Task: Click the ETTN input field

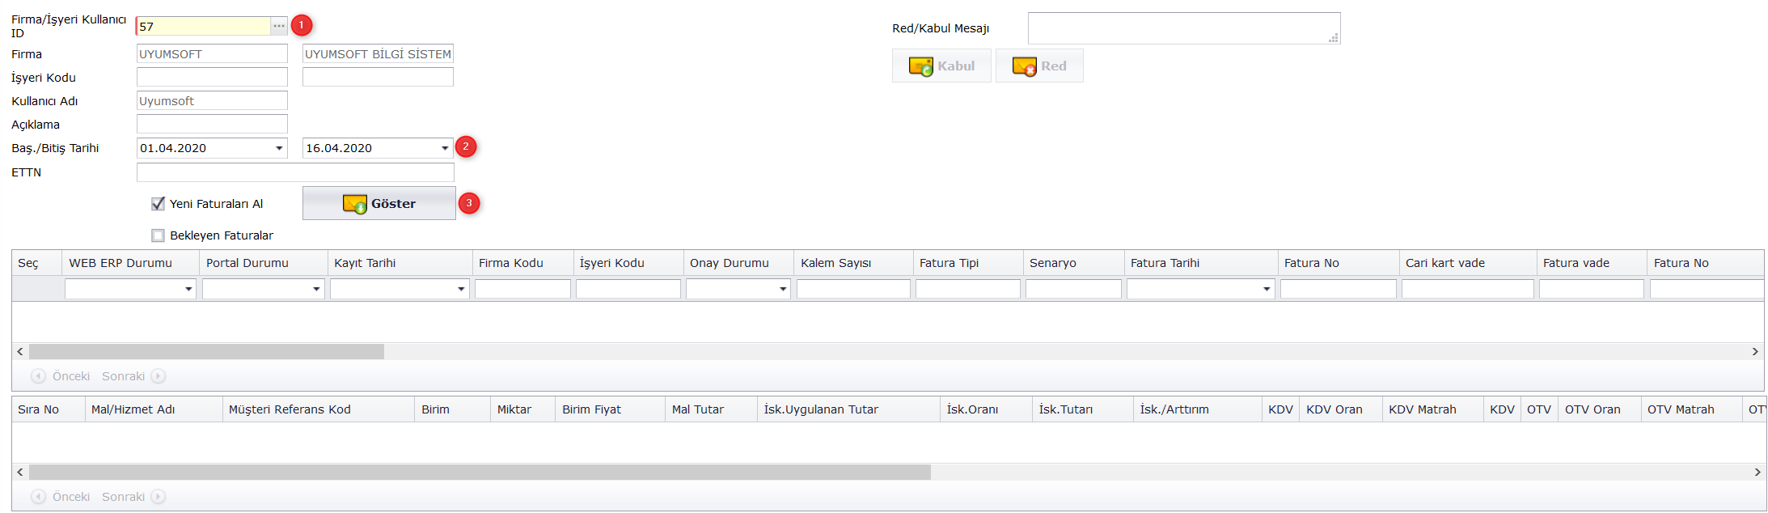Action: [x=295, y=172]
